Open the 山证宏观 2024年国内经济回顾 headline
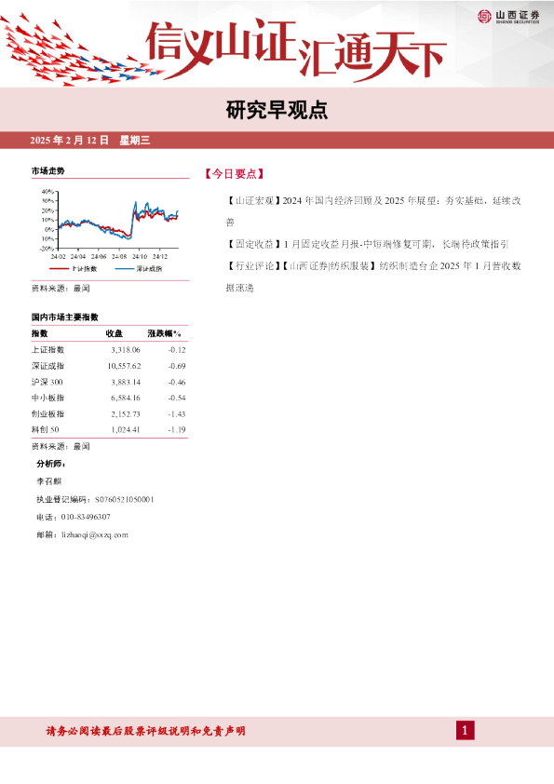The image size is (554, 784). pos(373,211)
